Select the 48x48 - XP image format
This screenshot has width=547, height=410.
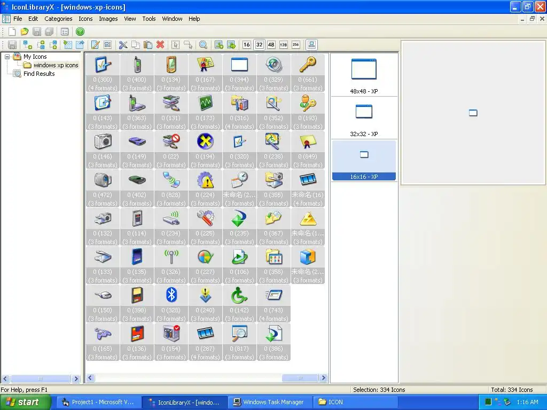[364, 75]
